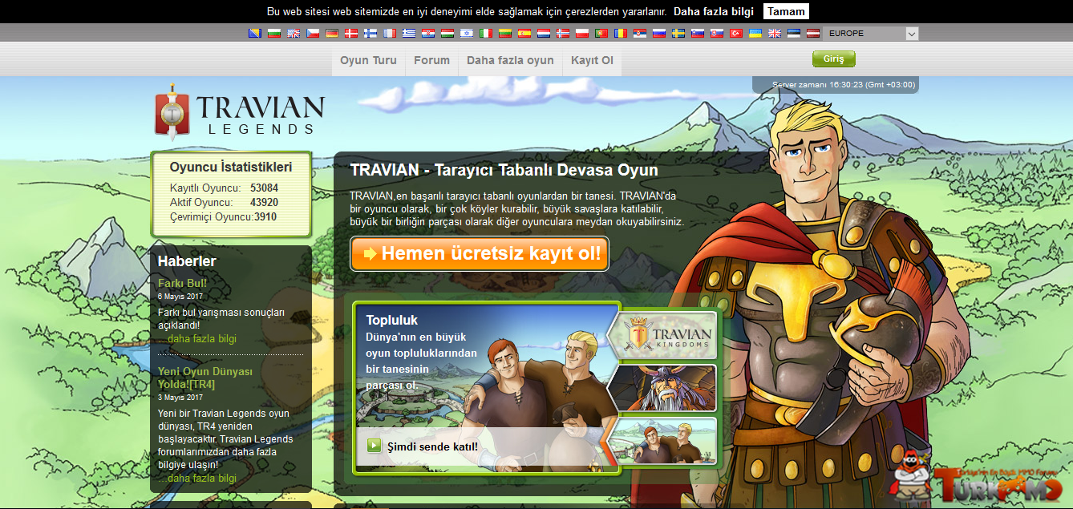
Task: Select the Greek flag
Action: 409,33
